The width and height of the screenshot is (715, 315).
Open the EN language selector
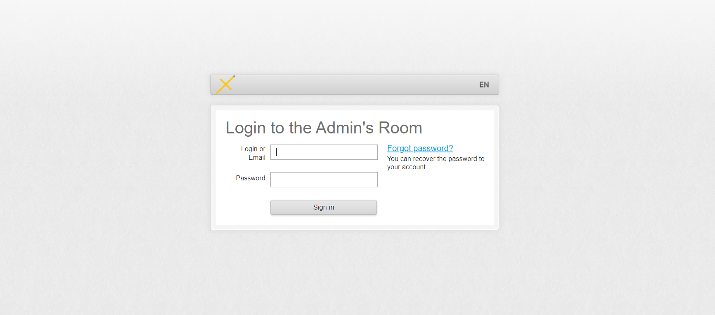click(484, 85)
